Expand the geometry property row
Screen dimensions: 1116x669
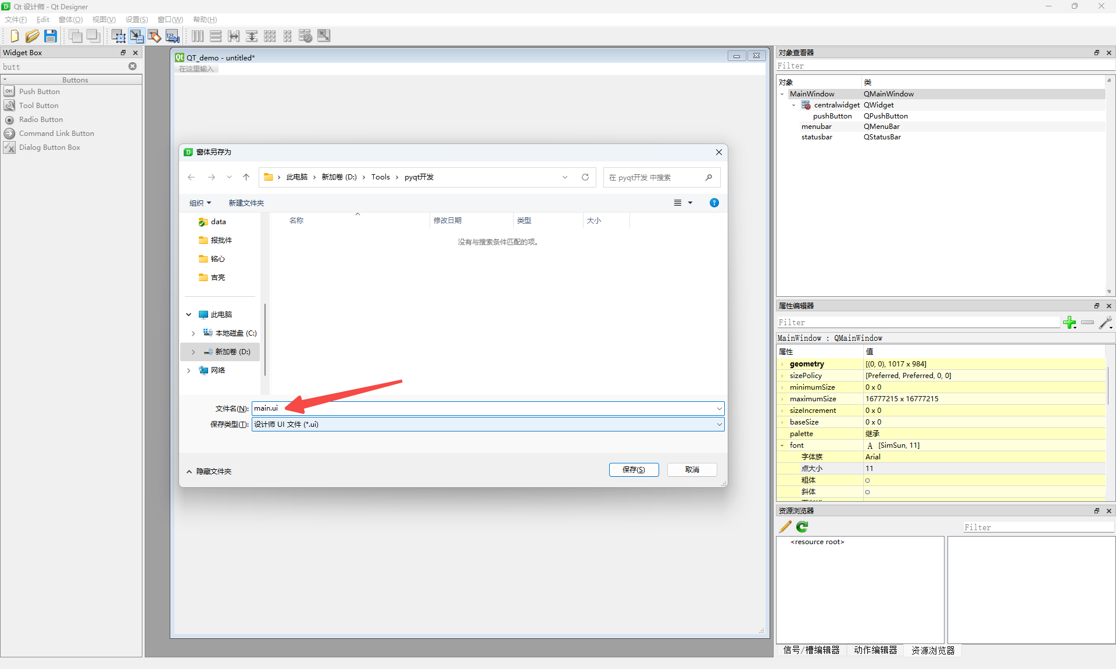coord(782,364)
